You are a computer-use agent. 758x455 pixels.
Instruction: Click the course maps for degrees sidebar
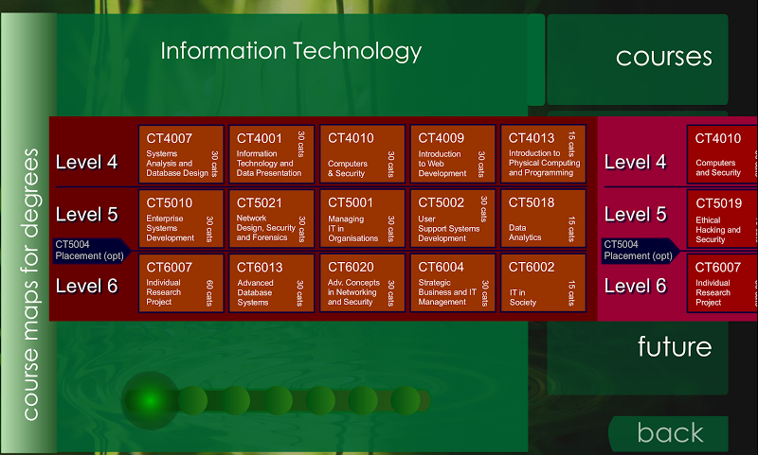point(29,233)
